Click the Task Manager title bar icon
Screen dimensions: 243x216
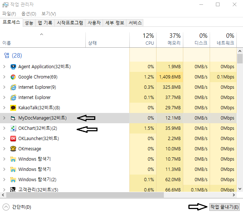pos(5,5)
